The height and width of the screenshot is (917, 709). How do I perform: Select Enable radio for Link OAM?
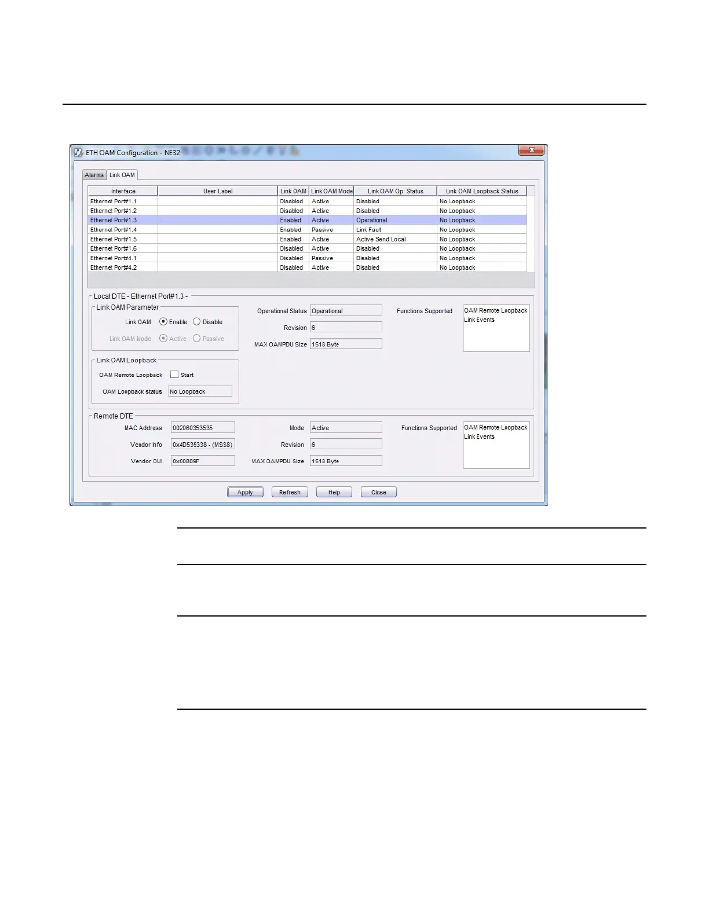[x=163, y=322]
